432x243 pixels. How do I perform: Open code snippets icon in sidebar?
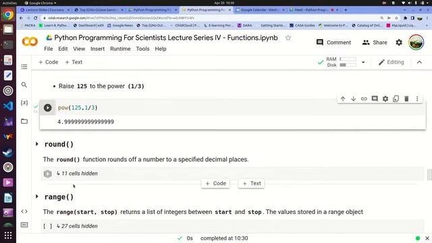(24, 211)
